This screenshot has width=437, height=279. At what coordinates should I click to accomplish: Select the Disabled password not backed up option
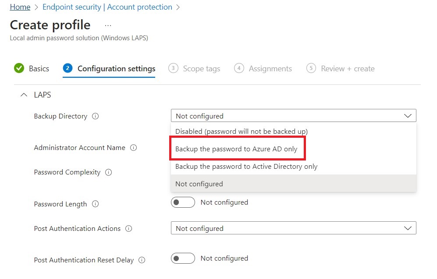point(241,131)
